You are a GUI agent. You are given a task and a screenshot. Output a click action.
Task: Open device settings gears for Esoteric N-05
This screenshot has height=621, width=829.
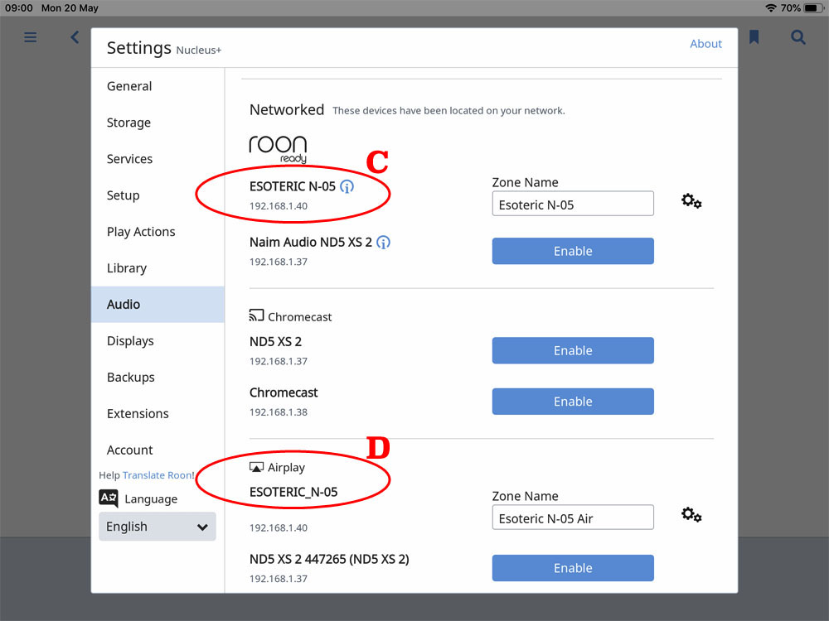(691, 201)
